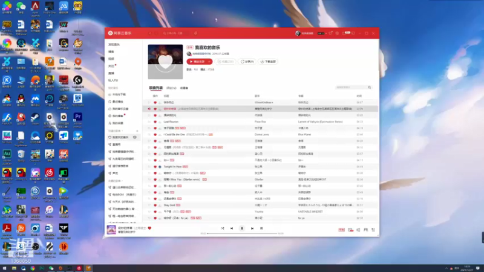Download the song Stay Gold

point(160,205)
